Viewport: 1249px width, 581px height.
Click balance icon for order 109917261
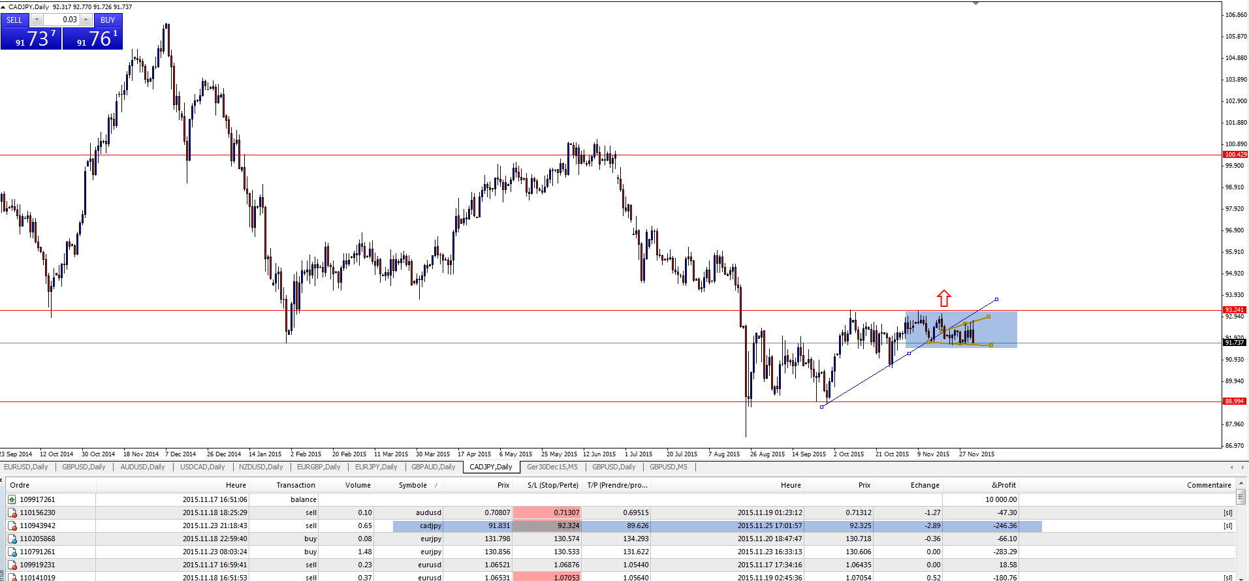12,499
